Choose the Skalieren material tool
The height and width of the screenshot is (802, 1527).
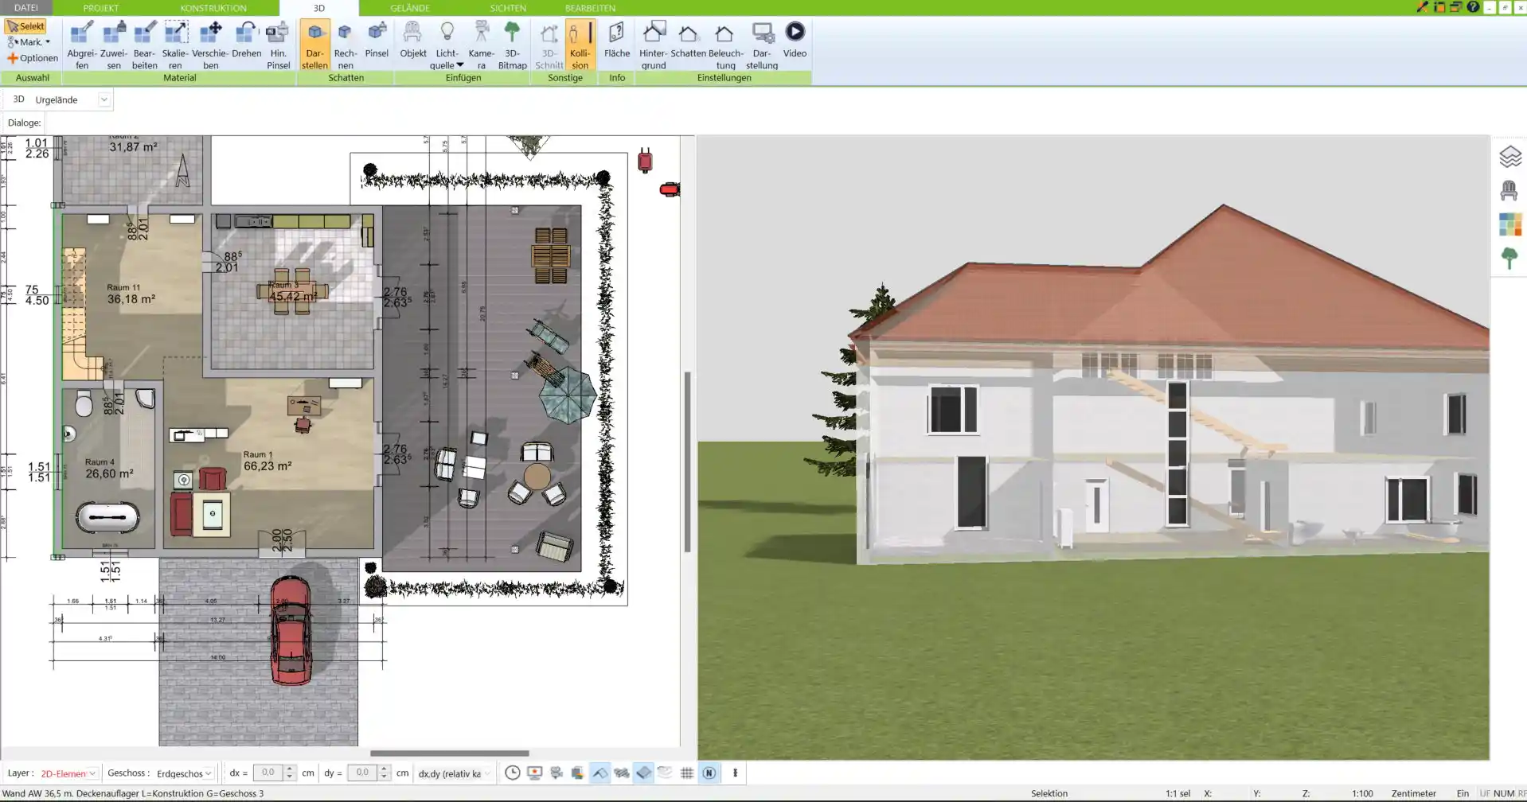point(175,45)
